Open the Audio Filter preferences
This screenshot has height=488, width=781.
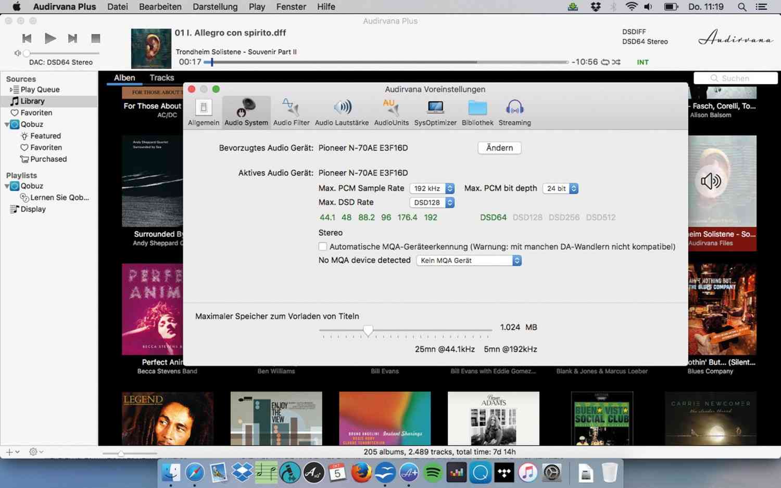coord(291,112)
